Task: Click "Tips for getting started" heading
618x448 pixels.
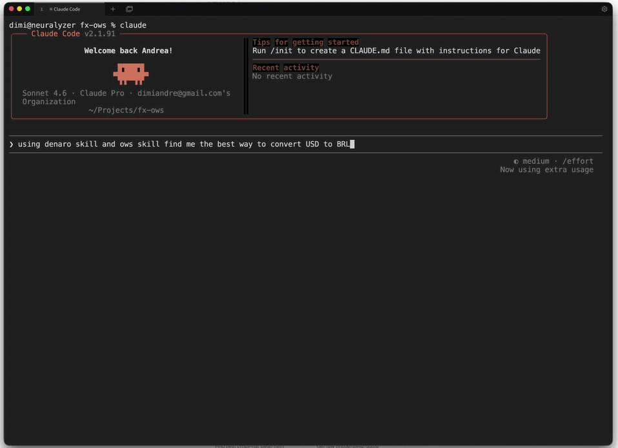Action: tap(306, 42)
